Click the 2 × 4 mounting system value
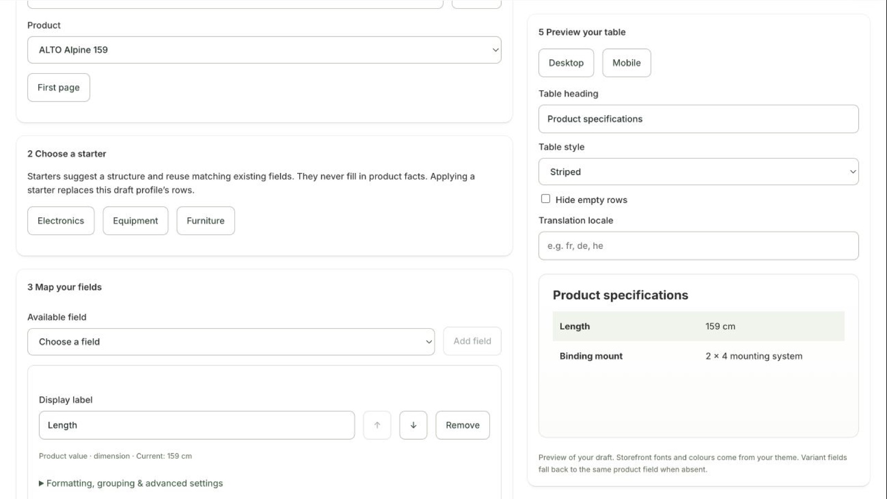 [x=754, y=356]
